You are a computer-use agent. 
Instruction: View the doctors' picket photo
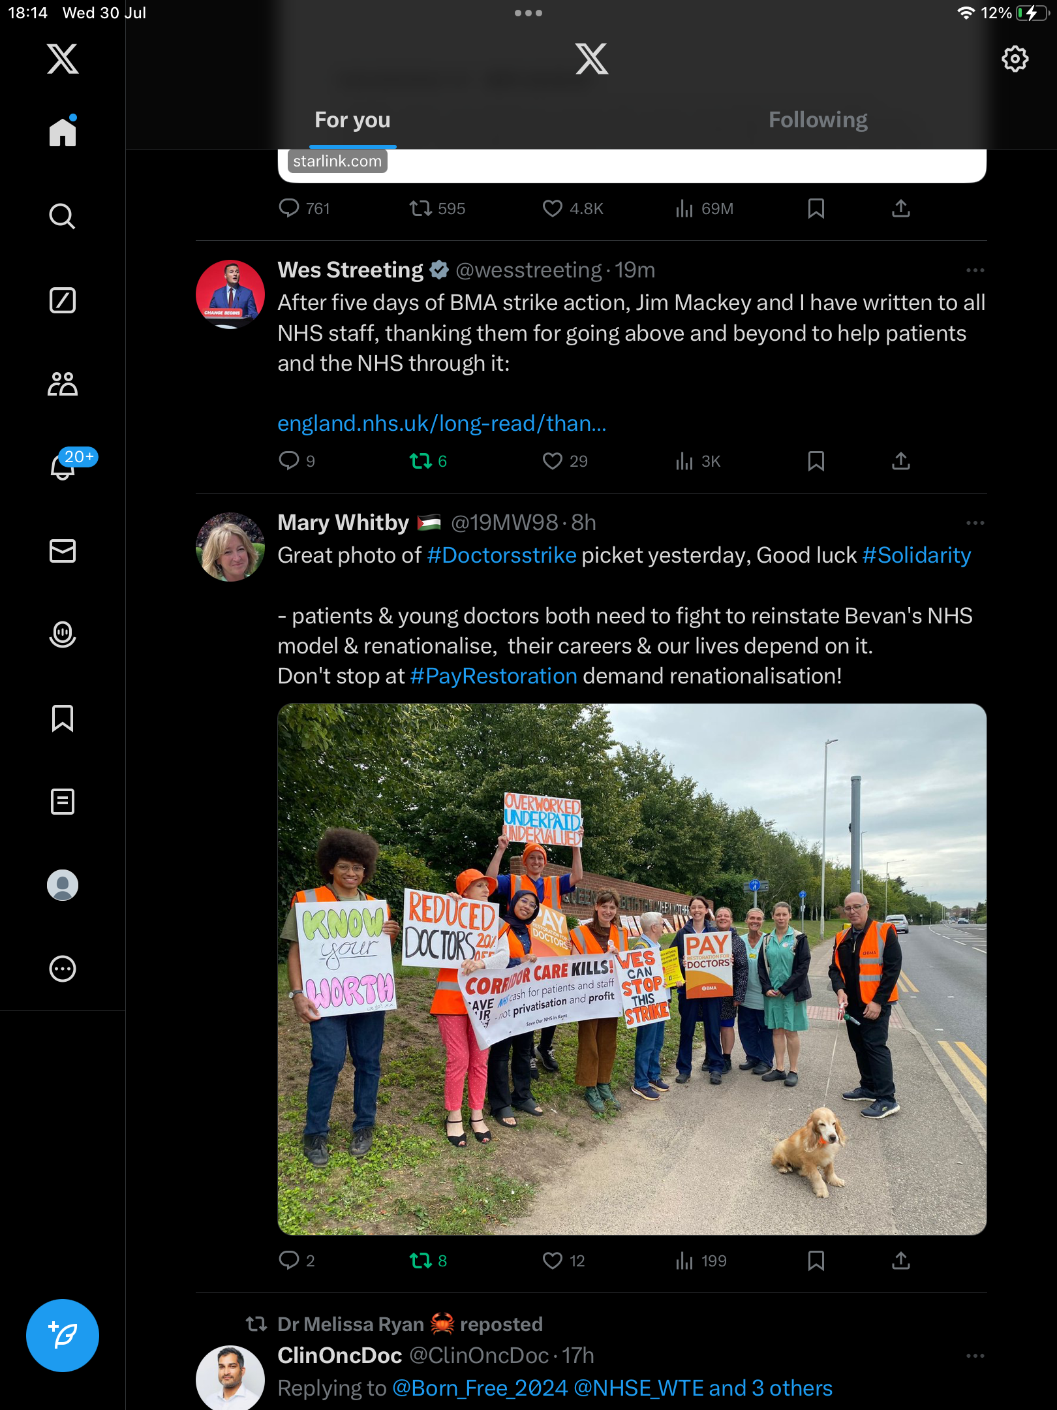632,969
